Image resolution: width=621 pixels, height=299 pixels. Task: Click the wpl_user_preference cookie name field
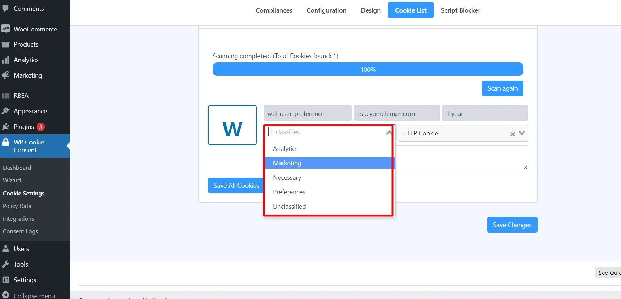coord(307,113)
